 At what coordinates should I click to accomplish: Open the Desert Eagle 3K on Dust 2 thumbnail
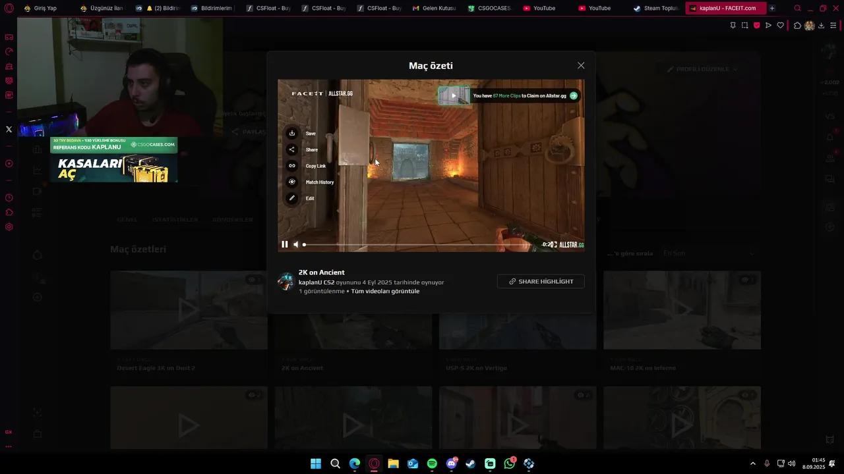(189, 310)
